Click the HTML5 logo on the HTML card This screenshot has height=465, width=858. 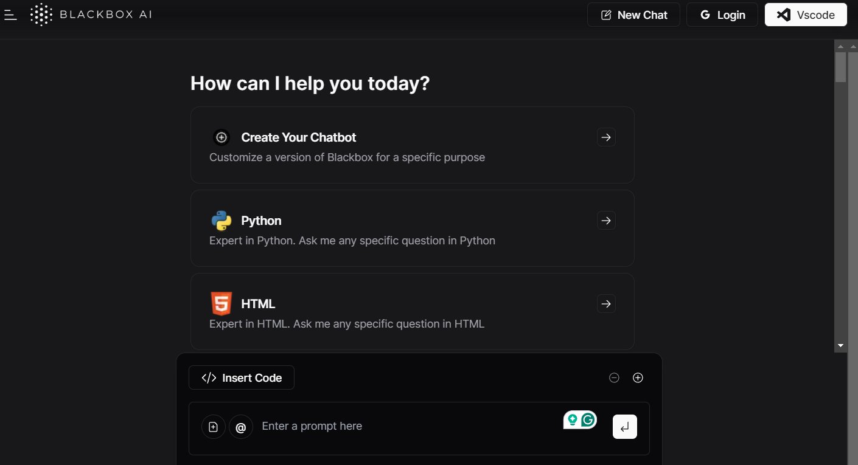pyautogui.click(x=221, y=303)
